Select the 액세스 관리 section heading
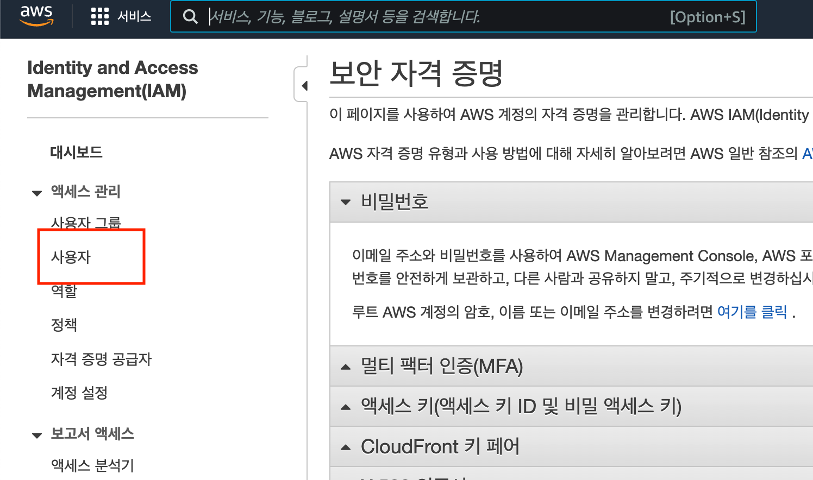 coord(85,191)
